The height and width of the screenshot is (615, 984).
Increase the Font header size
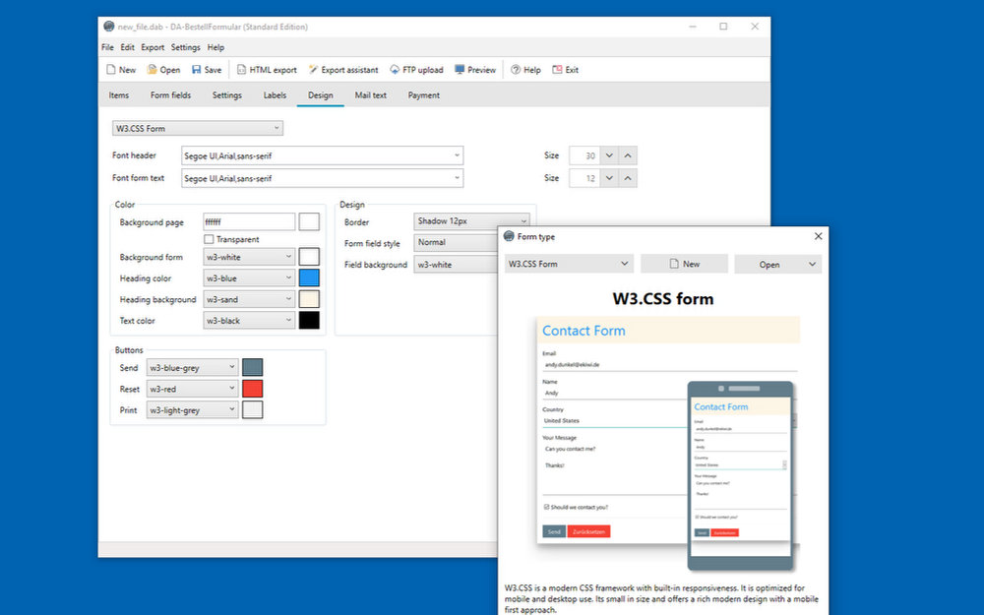(628, 155)
